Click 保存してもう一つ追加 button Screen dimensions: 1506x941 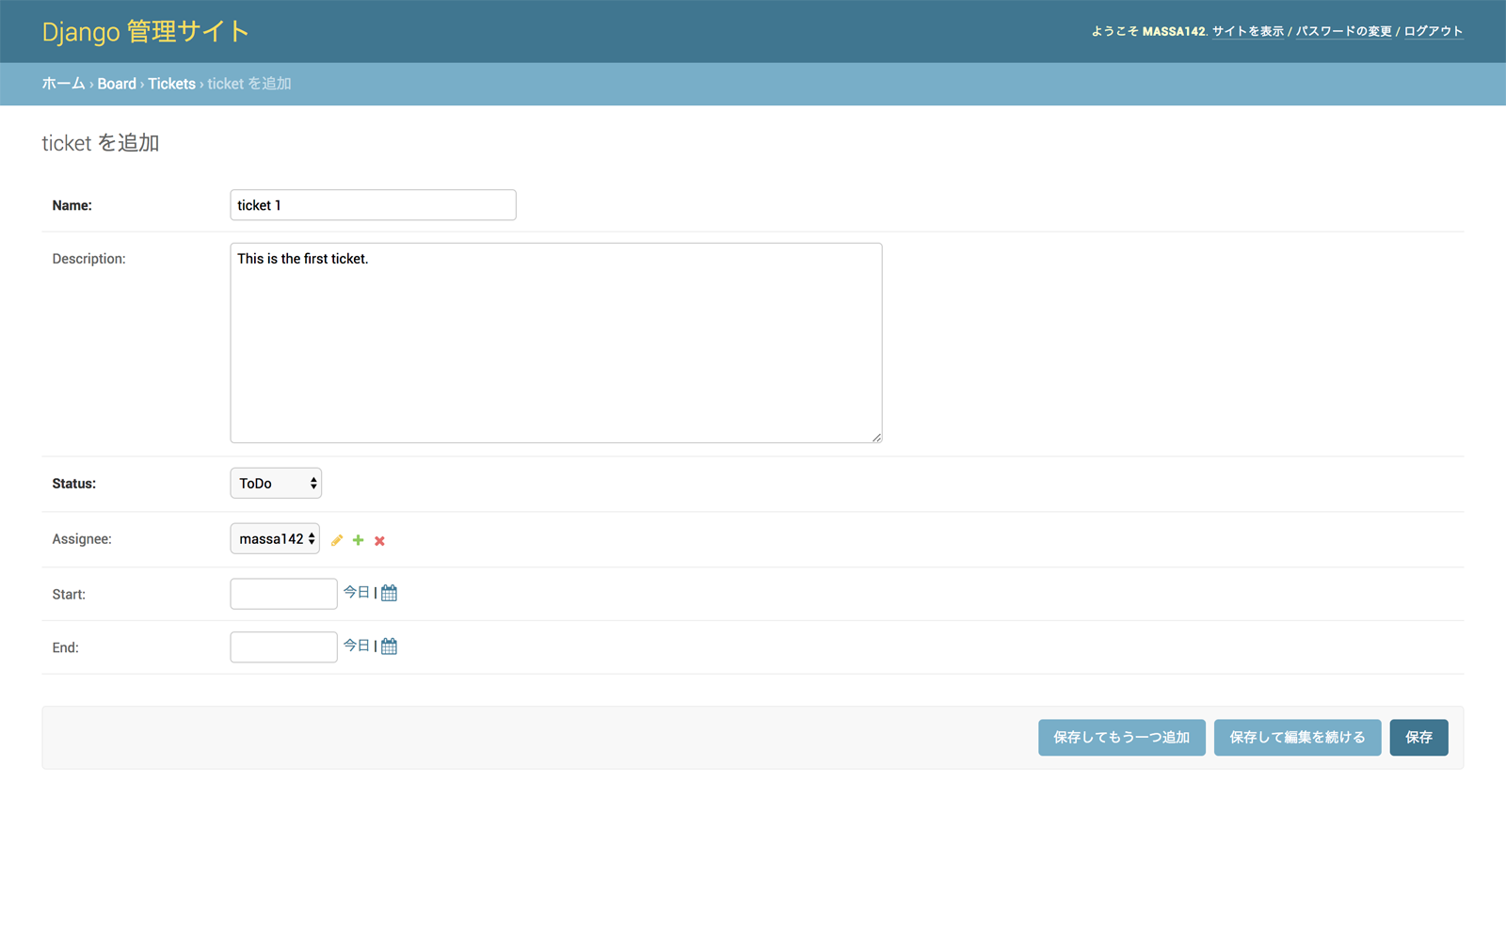[x=1122, y=738]
